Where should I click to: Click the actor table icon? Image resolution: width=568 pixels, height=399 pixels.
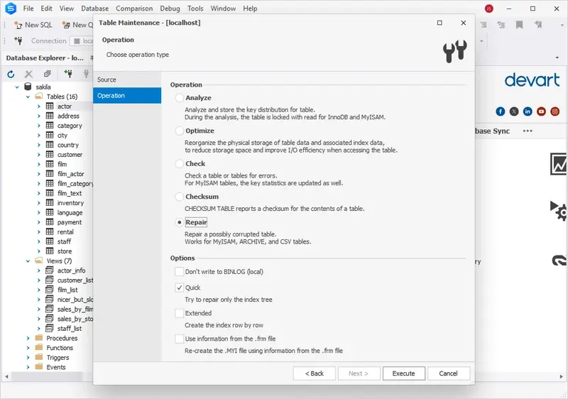click(50, 106)
